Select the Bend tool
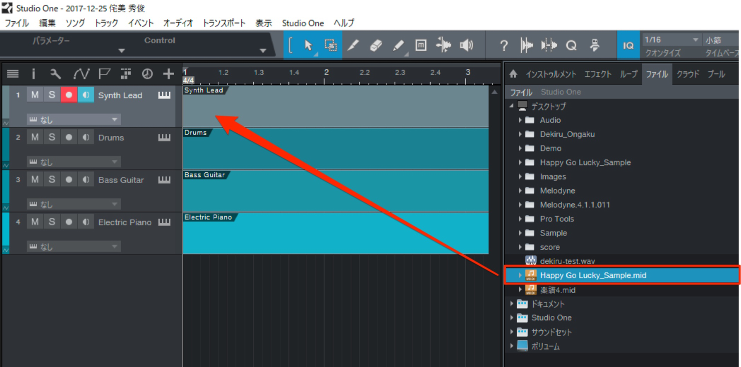 (444, 45)
